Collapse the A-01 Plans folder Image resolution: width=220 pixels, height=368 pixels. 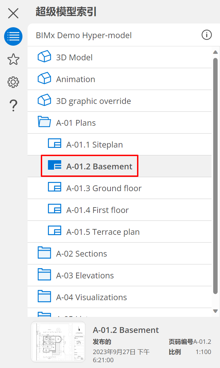coord(44,123)
